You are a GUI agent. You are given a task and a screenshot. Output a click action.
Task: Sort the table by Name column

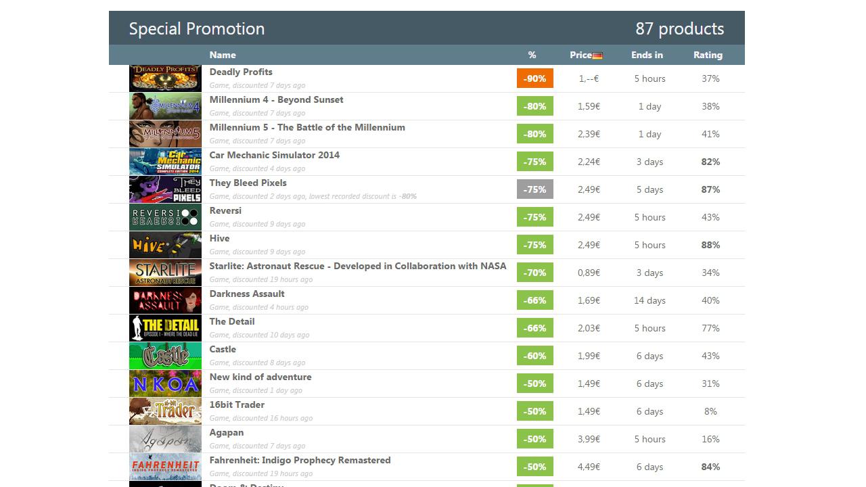223,55
